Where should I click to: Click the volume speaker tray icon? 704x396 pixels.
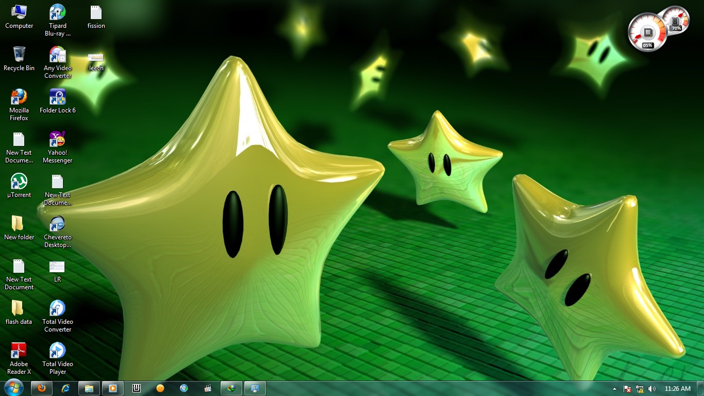point(652,389)
